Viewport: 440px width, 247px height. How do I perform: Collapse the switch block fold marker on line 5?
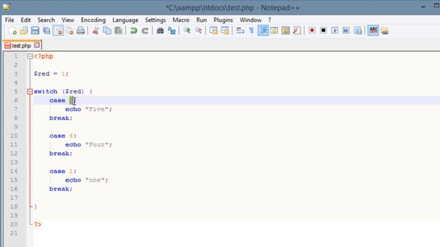tap(30, 91)
